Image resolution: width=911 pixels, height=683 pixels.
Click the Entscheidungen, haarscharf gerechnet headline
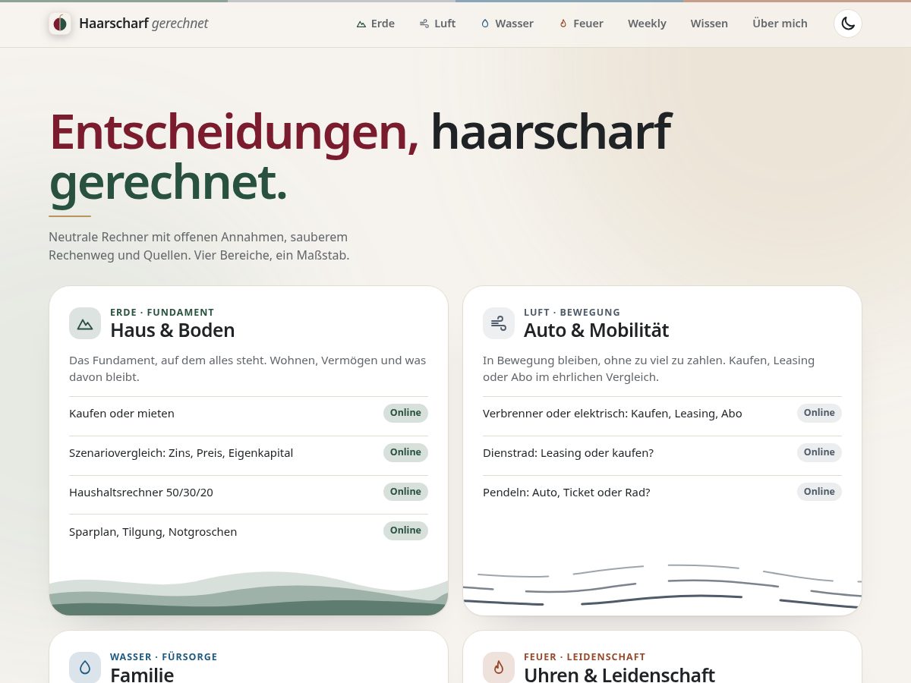coord(360,157)
